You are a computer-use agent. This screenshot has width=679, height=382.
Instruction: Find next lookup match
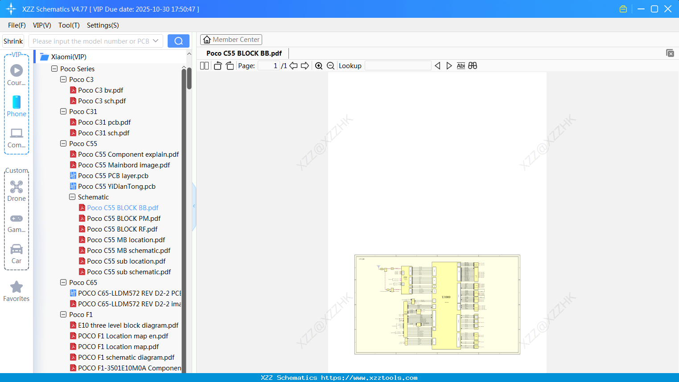coord(449,66)
